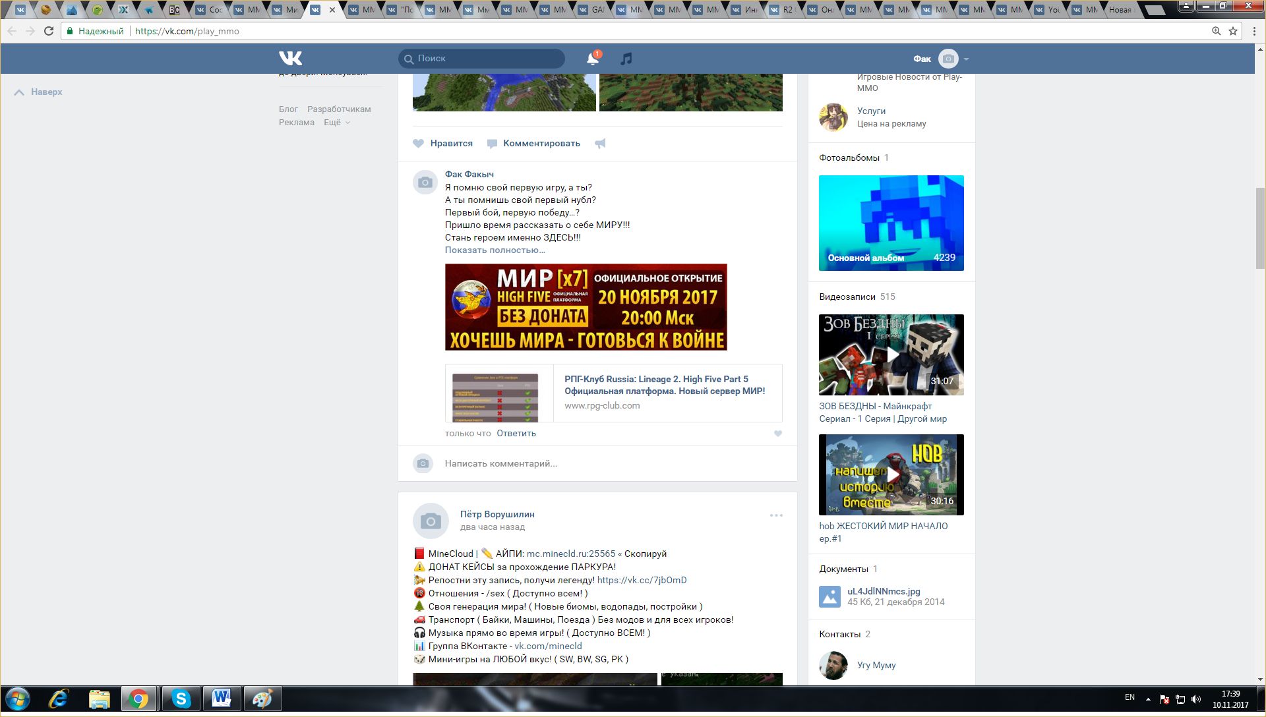
Task: Play the ЗОВ БЕЗДНЫ video thumbnail
Action: (x=891, y=355)
